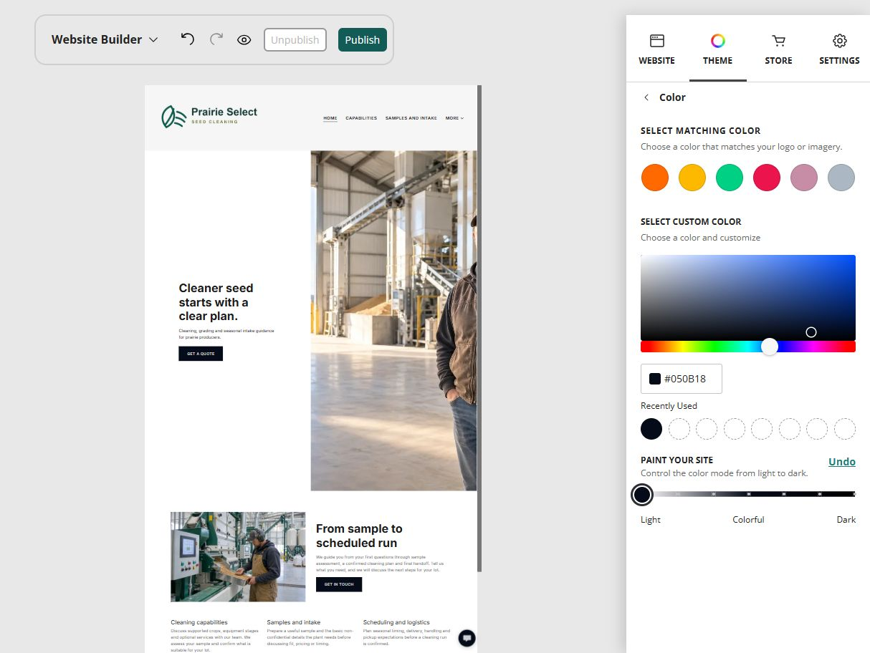This screenshot has width=870, height=653.
Task: Select the orange matching color swatch
Action: click(x=655, y=178)
